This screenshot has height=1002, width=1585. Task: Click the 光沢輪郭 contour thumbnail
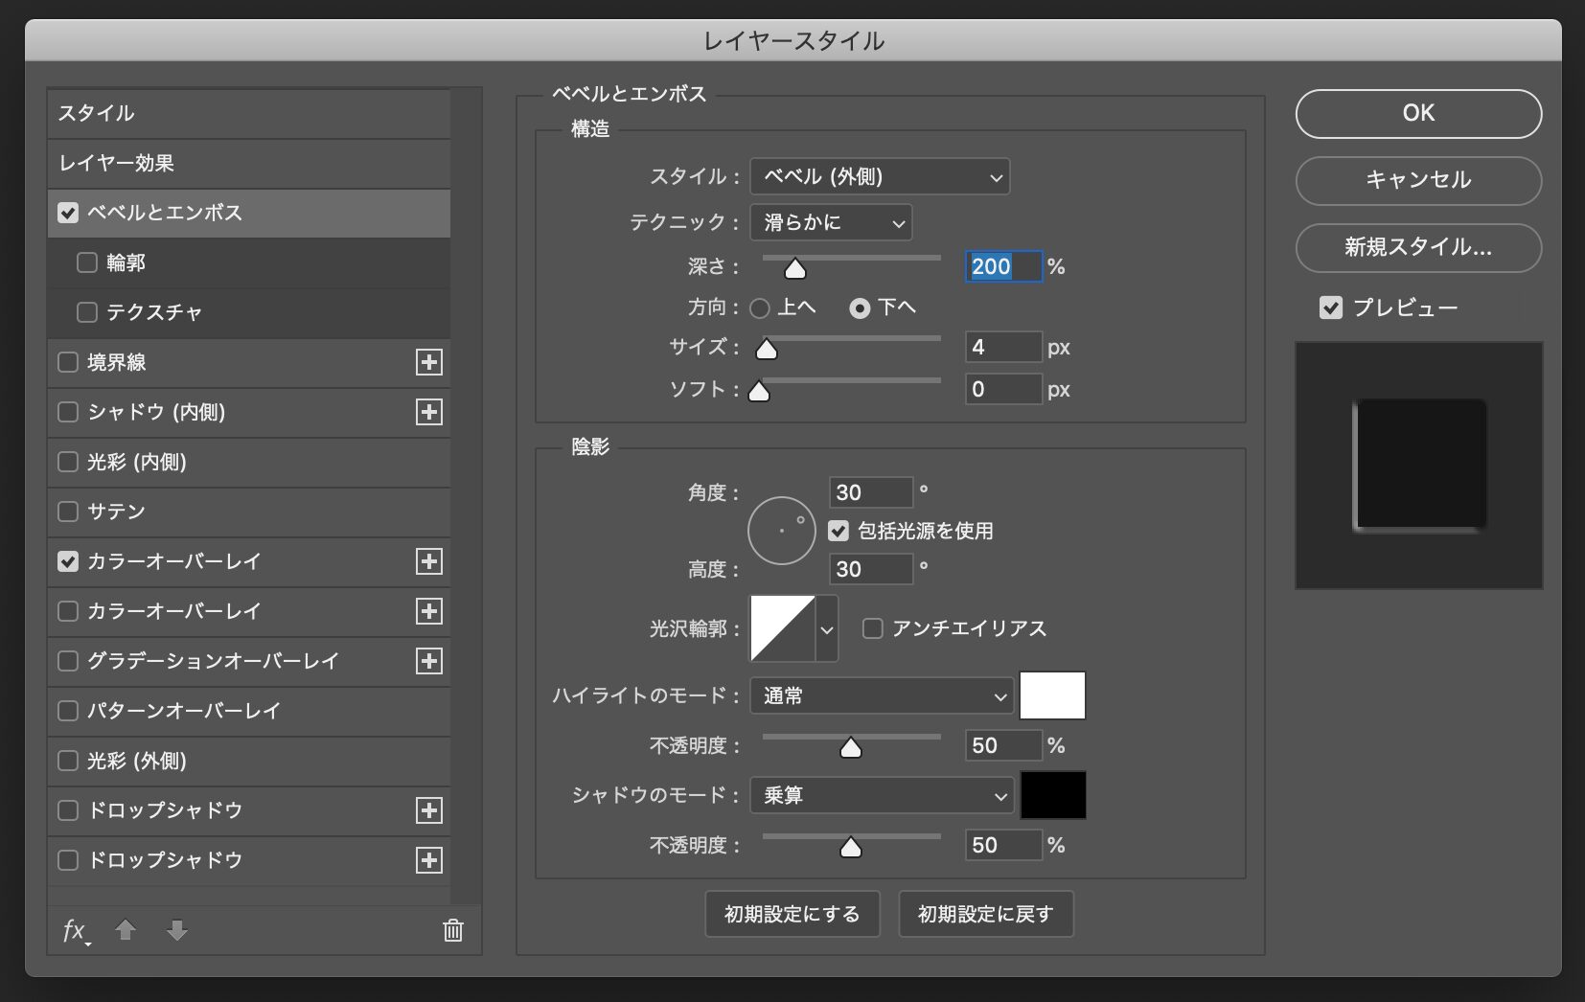coord(783,628)
